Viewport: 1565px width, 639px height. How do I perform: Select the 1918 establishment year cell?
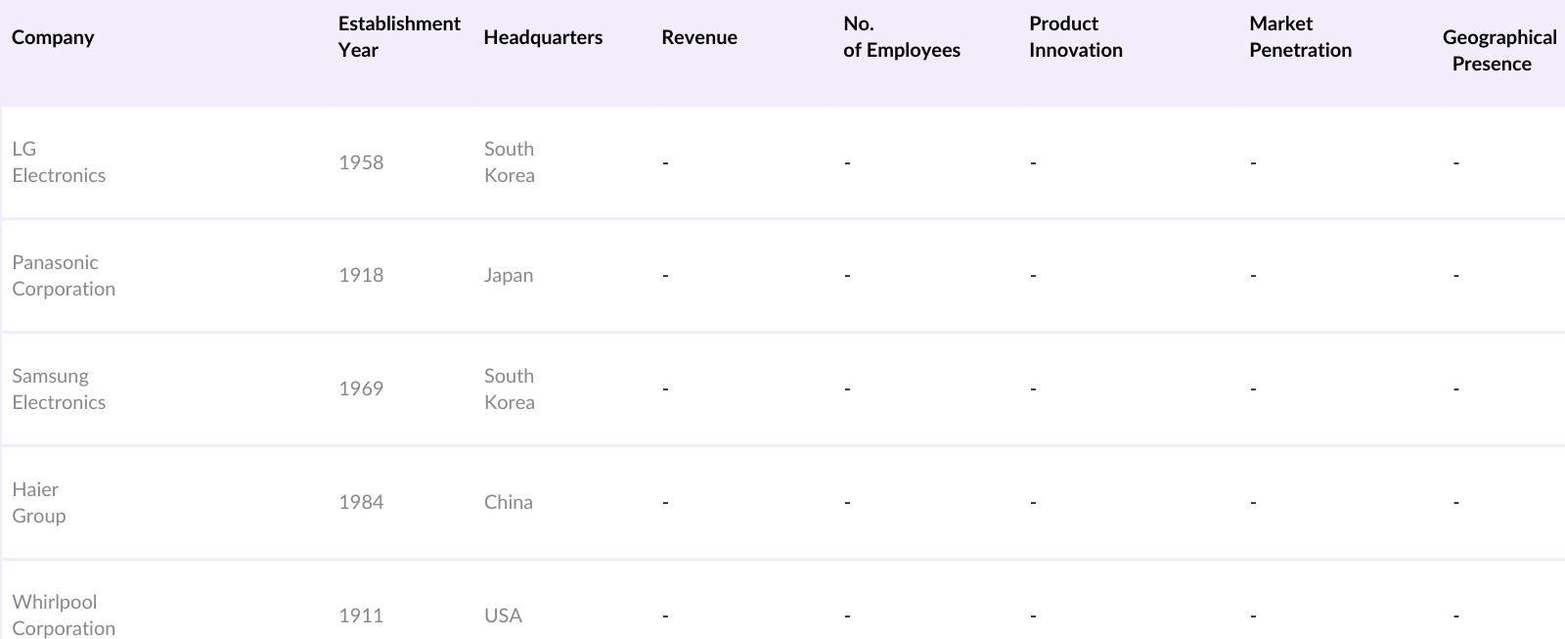361,276
